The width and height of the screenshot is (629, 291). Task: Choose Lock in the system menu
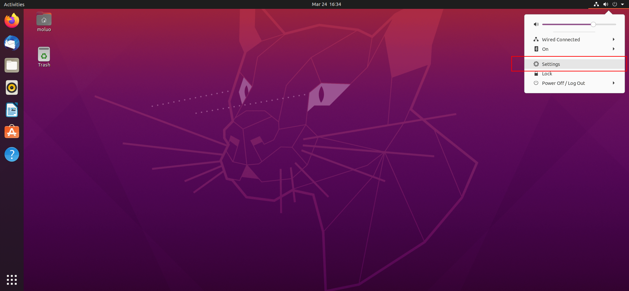575,73
